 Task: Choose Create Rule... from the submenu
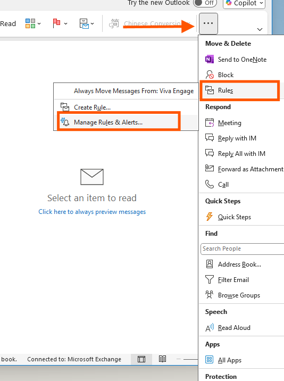point(126,107)
